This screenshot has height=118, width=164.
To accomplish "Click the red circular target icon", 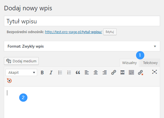I will point(9,81).
